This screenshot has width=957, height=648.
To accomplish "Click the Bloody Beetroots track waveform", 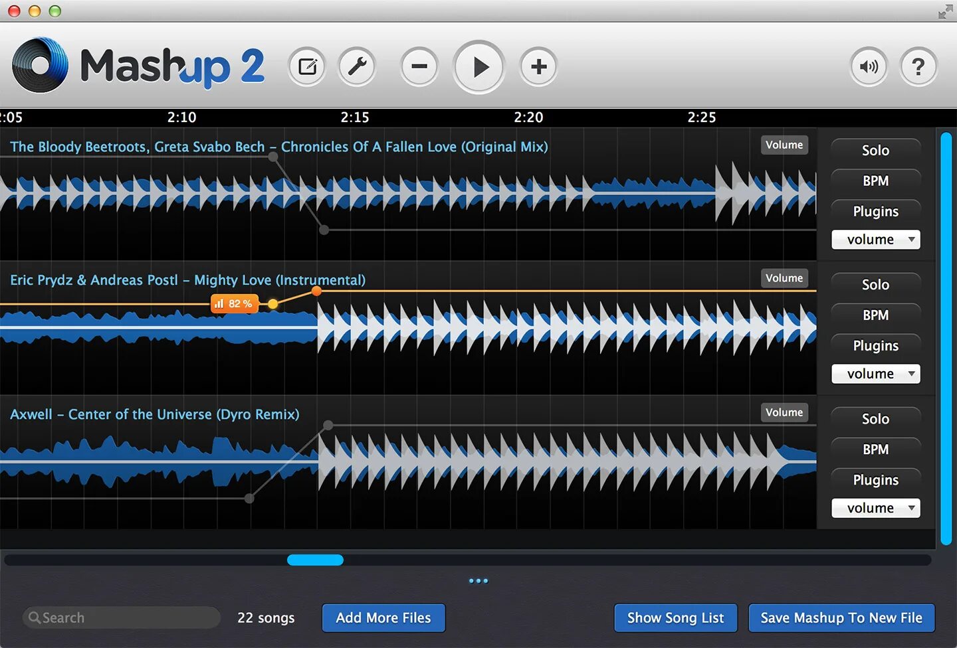I will (x=408, y=193).
